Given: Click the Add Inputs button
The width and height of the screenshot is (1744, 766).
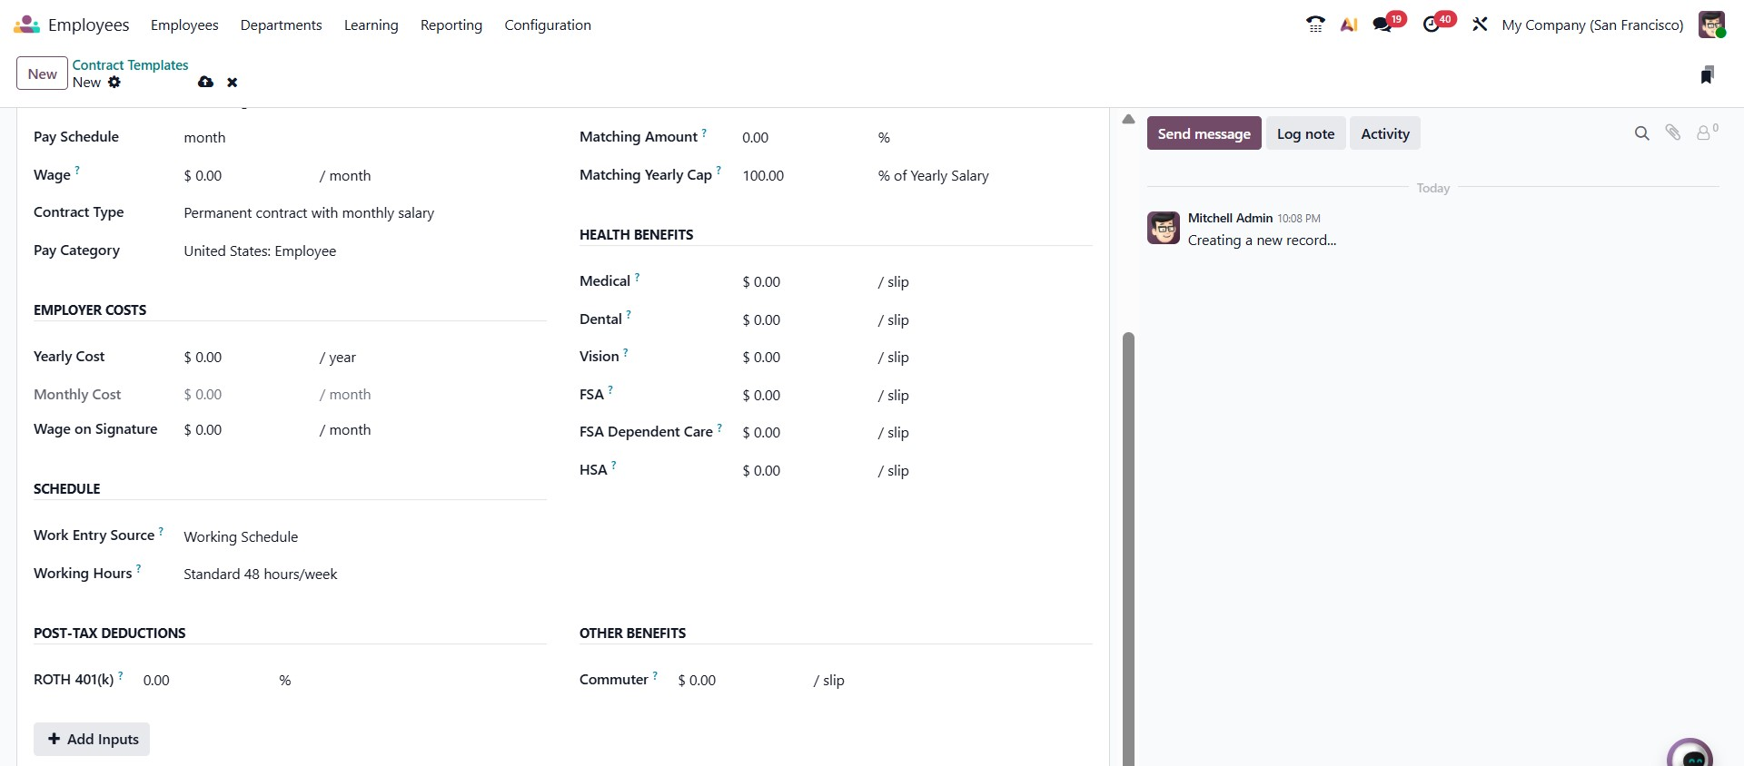Looking at the screenshot, I should (92, 739).
